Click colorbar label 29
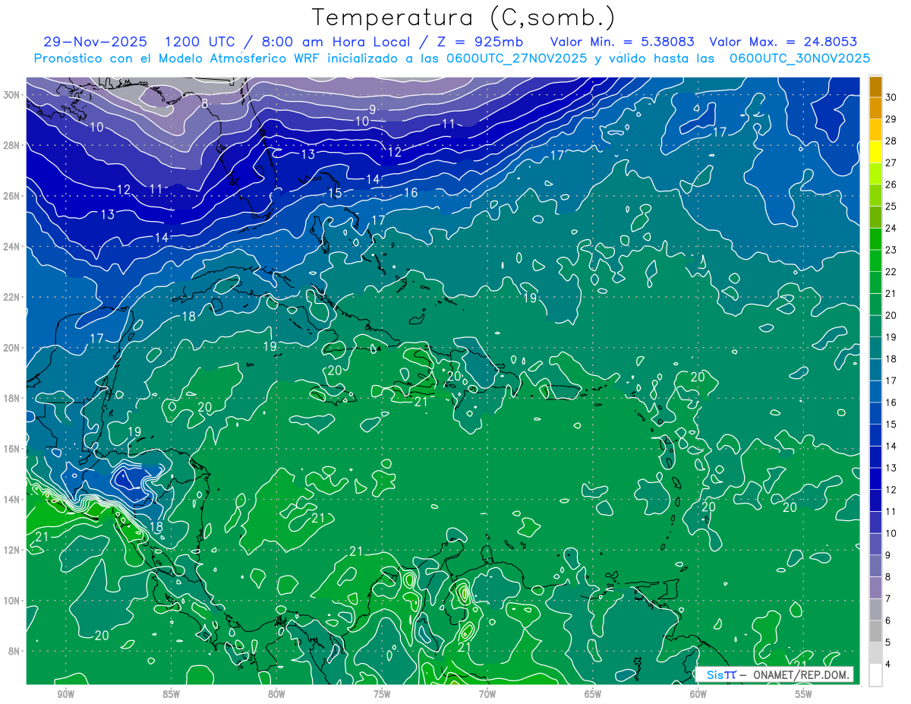Viewport: 911px width, 704px height. 891,119
